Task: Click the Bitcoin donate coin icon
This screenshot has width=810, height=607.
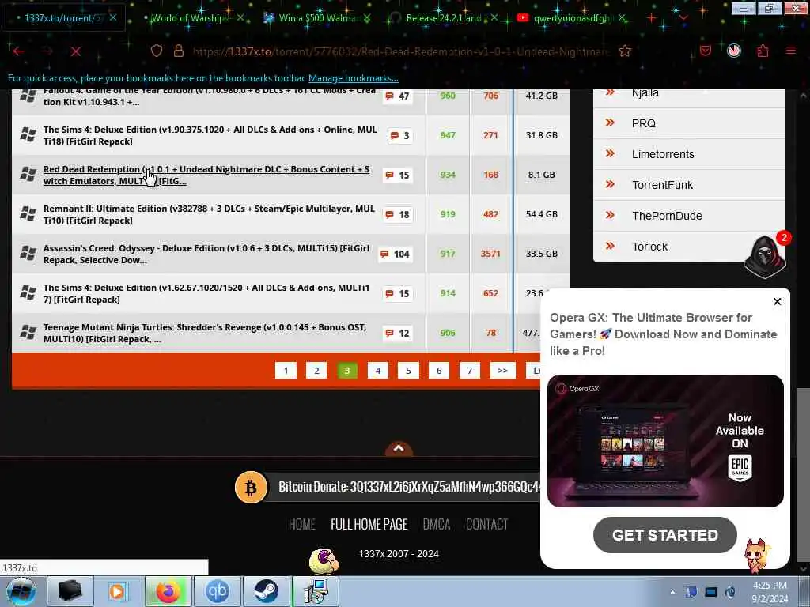Action: pyautogui.click(x=251, y=487)
